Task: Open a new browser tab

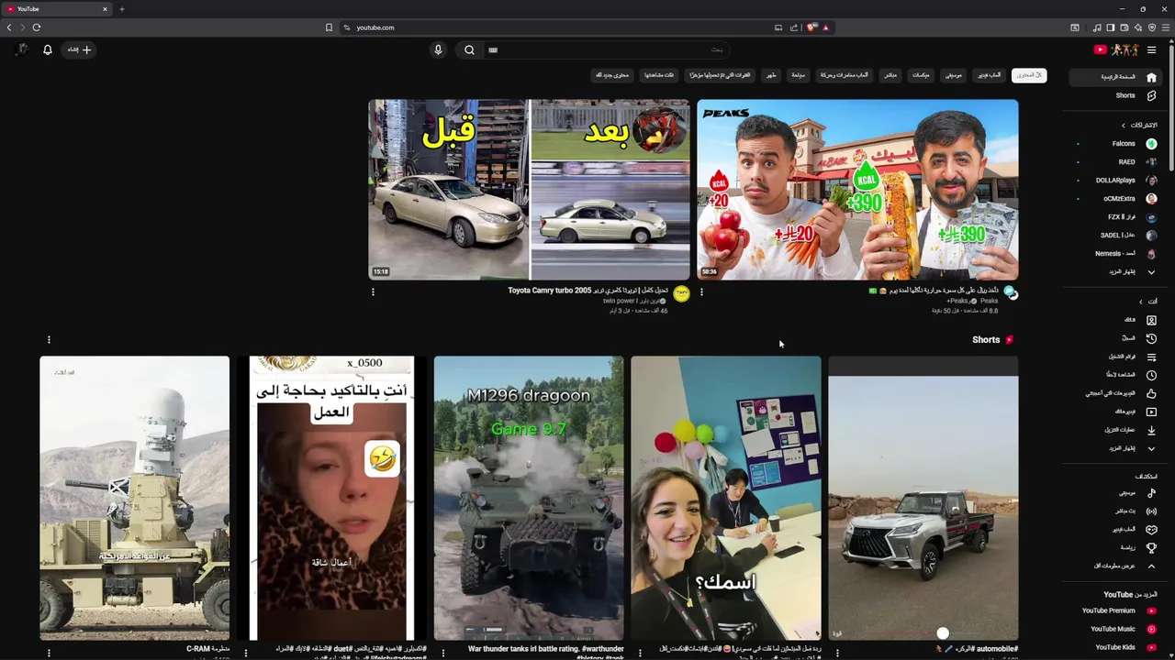Action: tap(121, 9)
